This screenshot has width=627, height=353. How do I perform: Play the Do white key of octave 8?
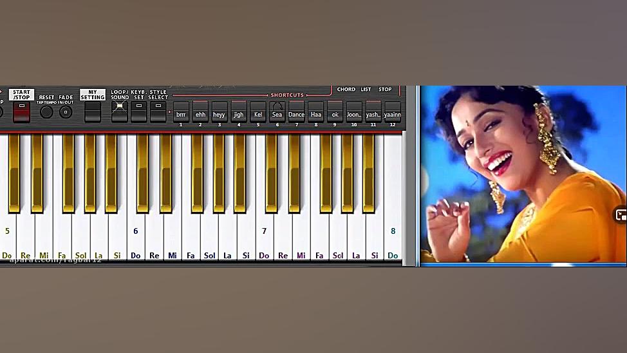tap(393, 238)
